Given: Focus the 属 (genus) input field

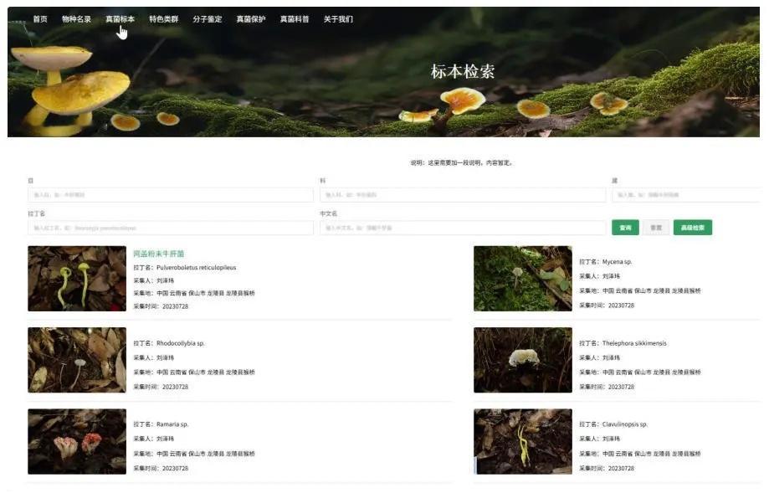Looking at the screenshot, I should 687,195.
